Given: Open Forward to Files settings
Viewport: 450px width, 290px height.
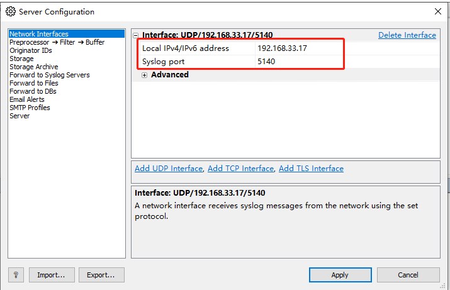Looking at the screenshot, I should coord(33,83).
